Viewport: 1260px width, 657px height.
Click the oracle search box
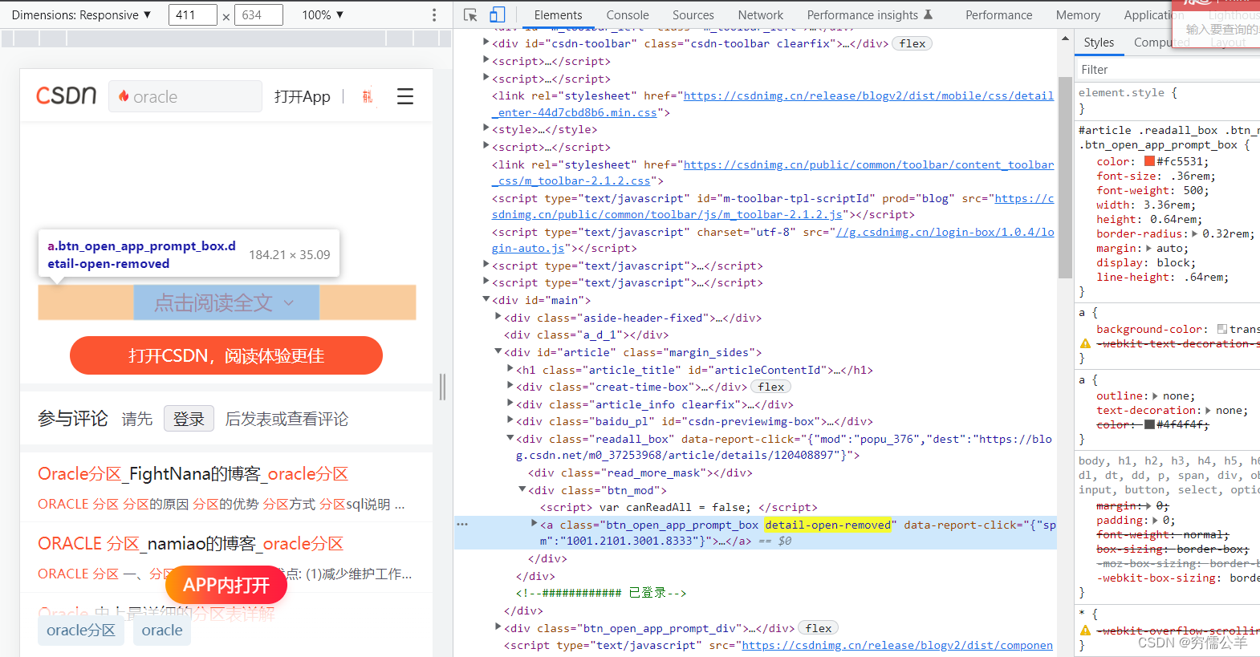click(185, 96)
